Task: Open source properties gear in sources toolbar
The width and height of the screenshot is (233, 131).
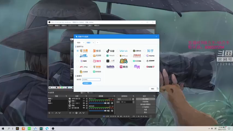Action: pyautogui.click(x=76, y=113)
